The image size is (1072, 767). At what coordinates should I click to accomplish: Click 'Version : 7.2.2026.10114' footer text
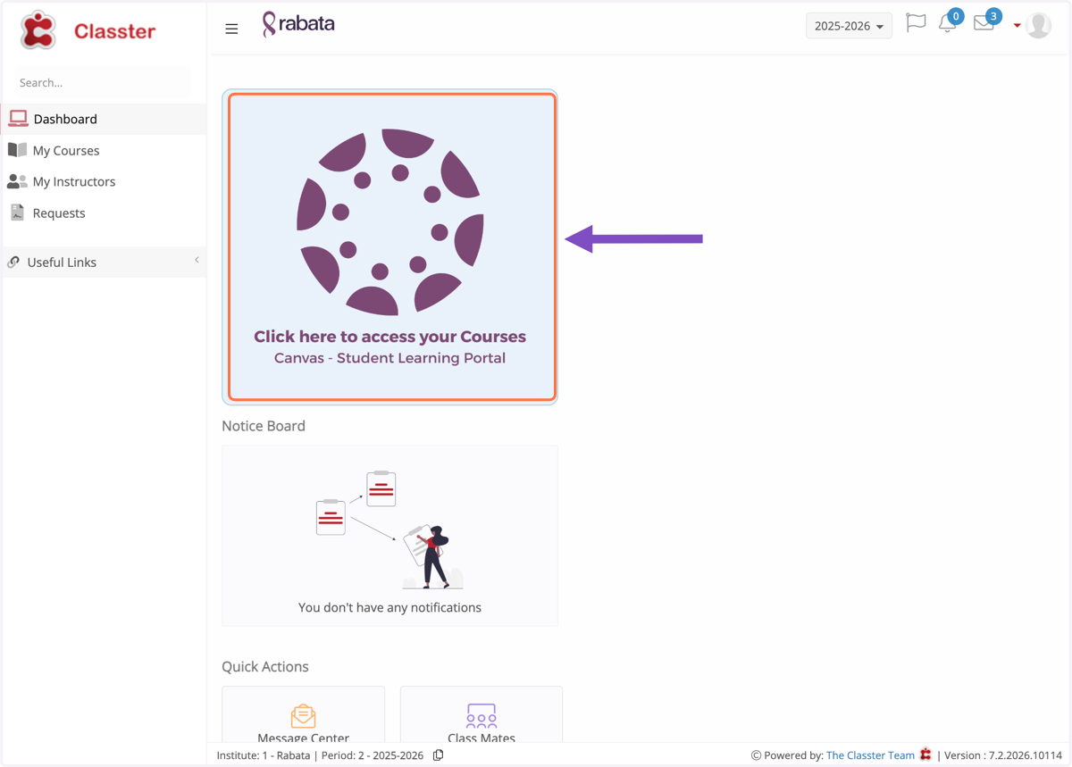(x=1003, y=755)
